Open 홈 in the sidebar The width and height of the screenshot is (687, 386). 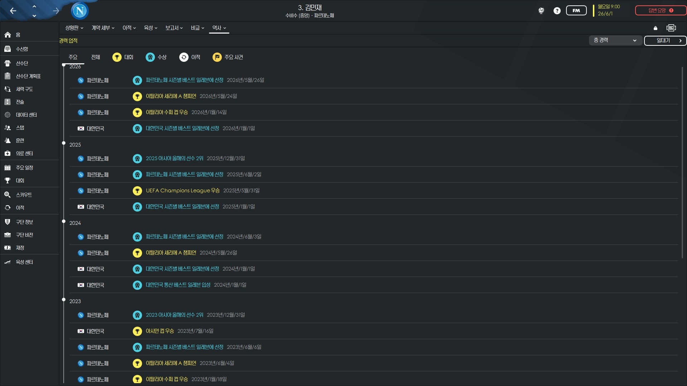click(x=29, y=35)
